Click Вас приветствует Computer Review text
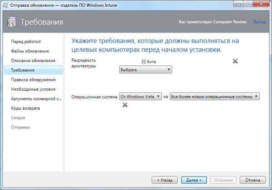Screen dimensions: 272x190 (x=213, y=22)
